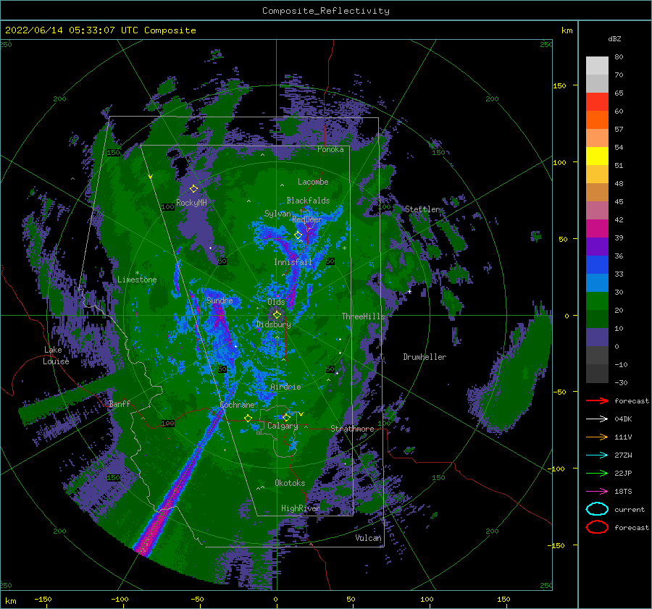This screenshot has width=652, height=609.
Task: Click the Lake Louise label
Action: click(x=57, y=356)
